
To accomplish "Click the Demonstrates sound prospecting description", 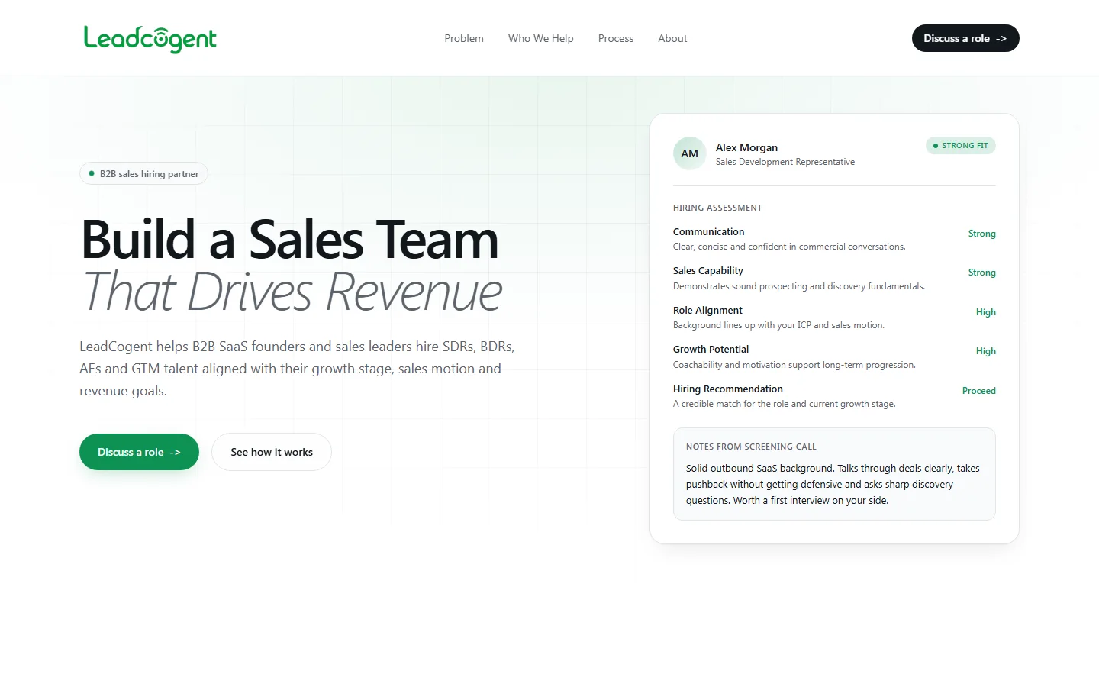I will 799,286.
